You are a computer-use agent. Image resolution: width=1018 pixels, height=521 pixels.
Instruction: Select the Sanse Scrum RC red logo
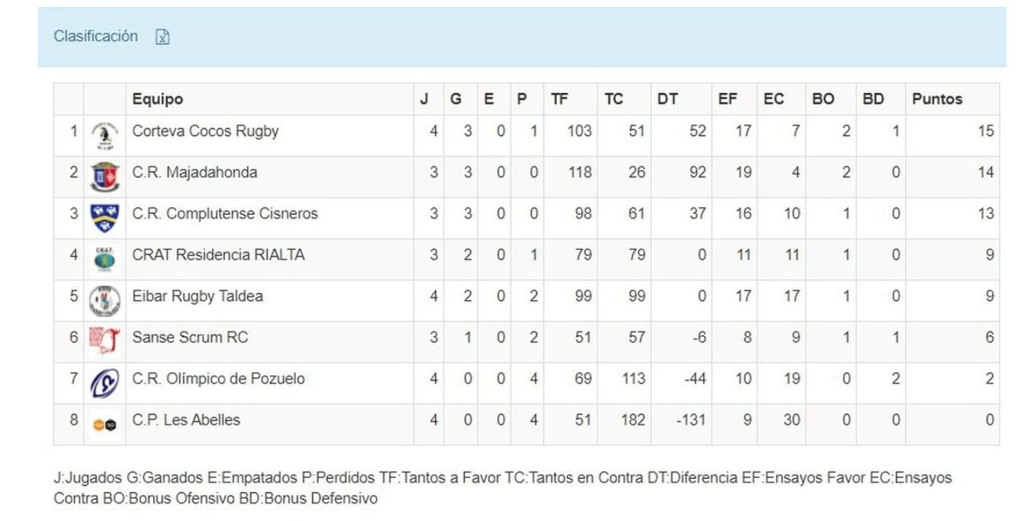[x=105, y=341]
